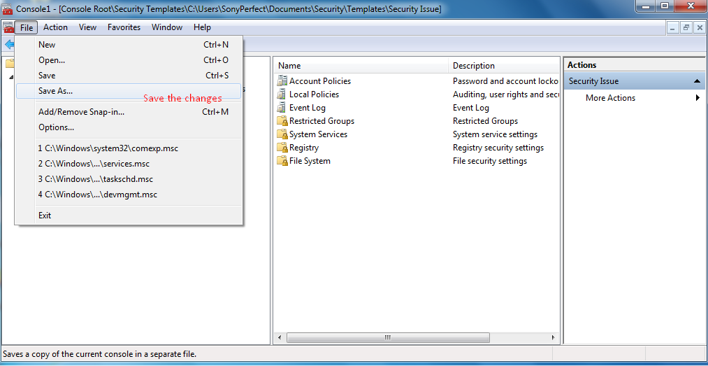Sort by the Name column header
This screenshot has width=708, height=366.
click(x=361, y=66)
